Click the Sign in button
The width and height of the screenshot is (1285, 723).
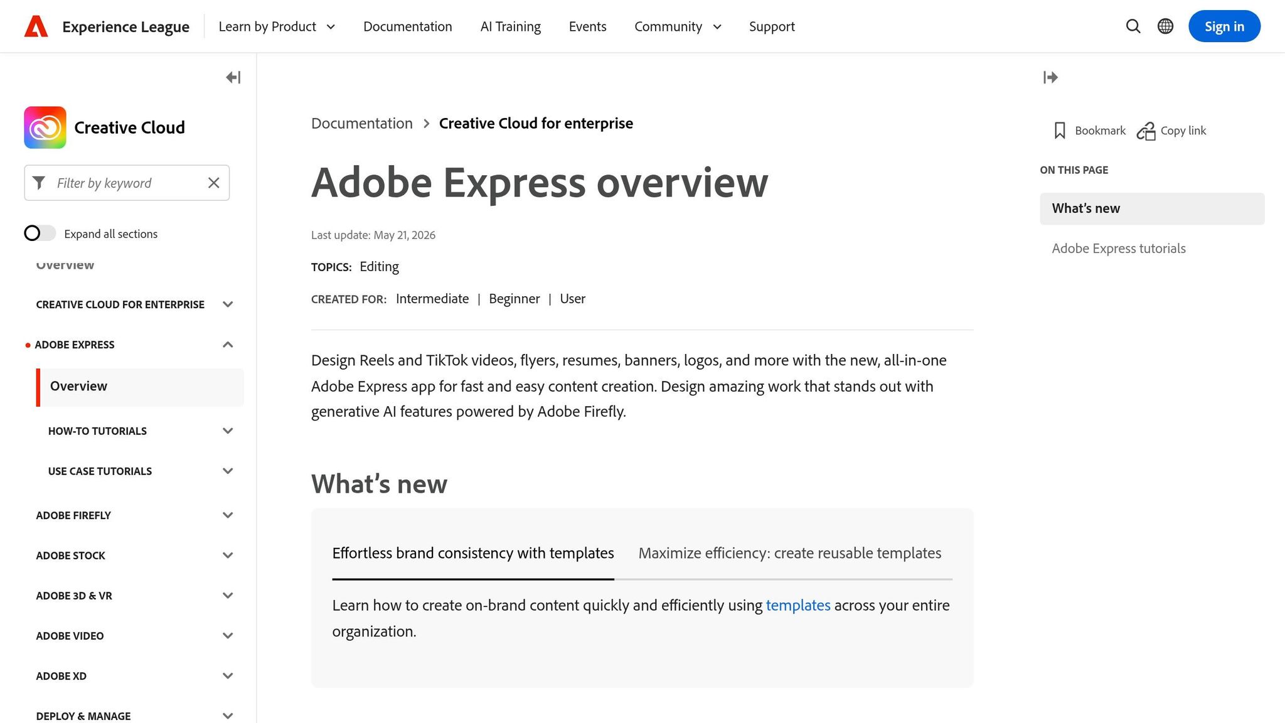1224,26
